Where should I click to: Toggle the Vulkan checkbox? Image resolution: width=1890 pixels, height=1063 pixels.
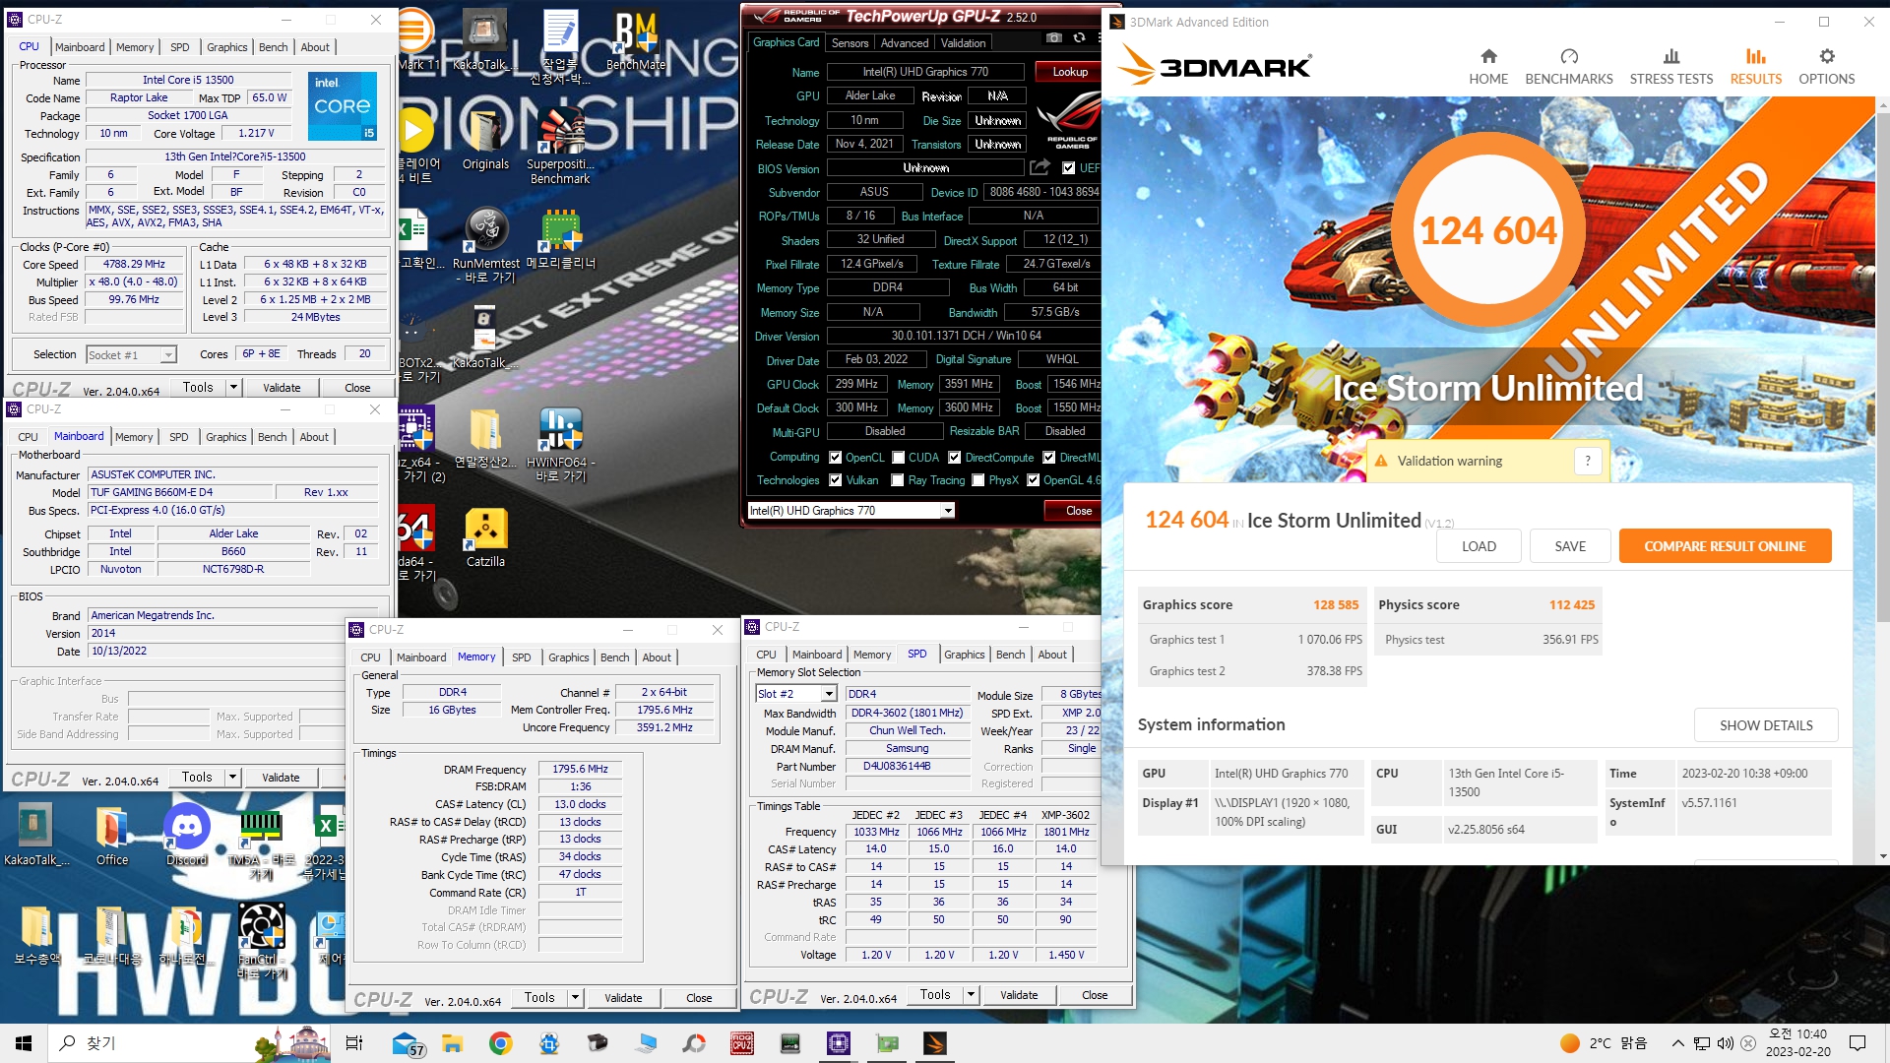point(835,480)
